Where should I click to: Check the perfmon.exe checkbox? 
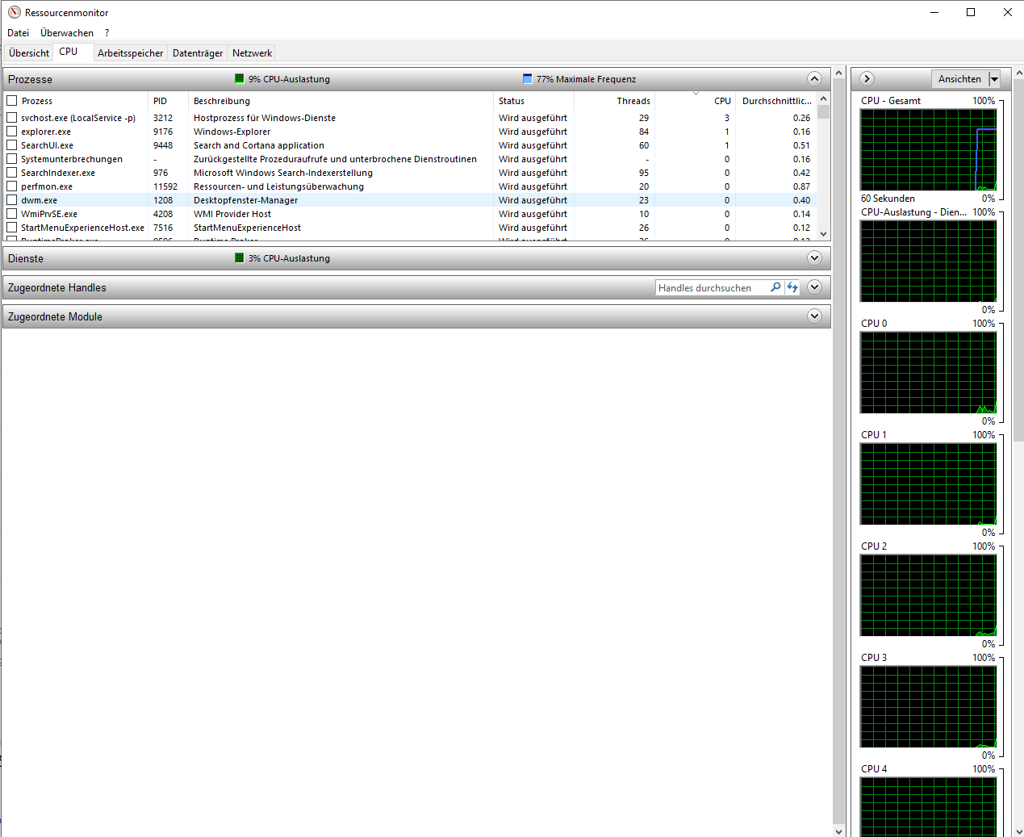[12, 186]
